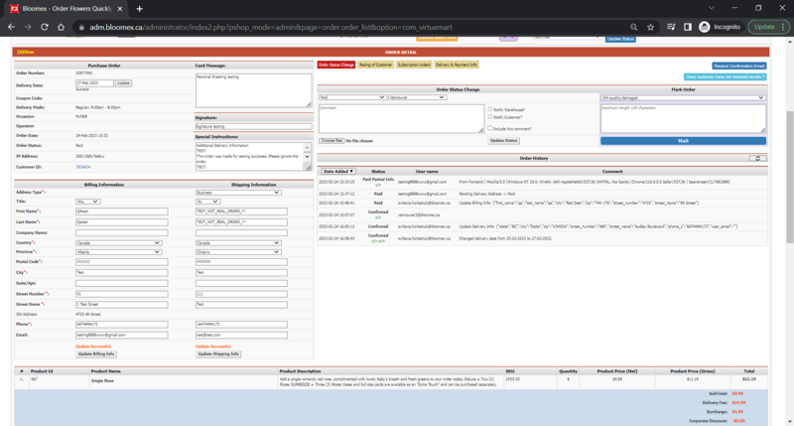Close the order detail panel
794x426 pixels.
(26, 53)
